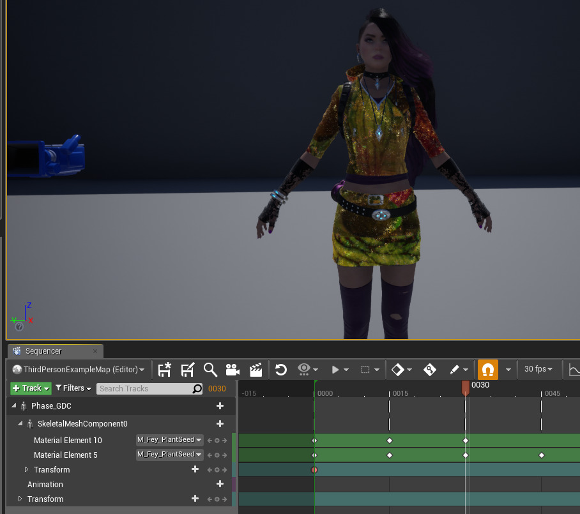The height and width of the screenshot is (514, 580).
Task: Open the 30 fps frame rate dropdown
Action: [x=538, y=370]
